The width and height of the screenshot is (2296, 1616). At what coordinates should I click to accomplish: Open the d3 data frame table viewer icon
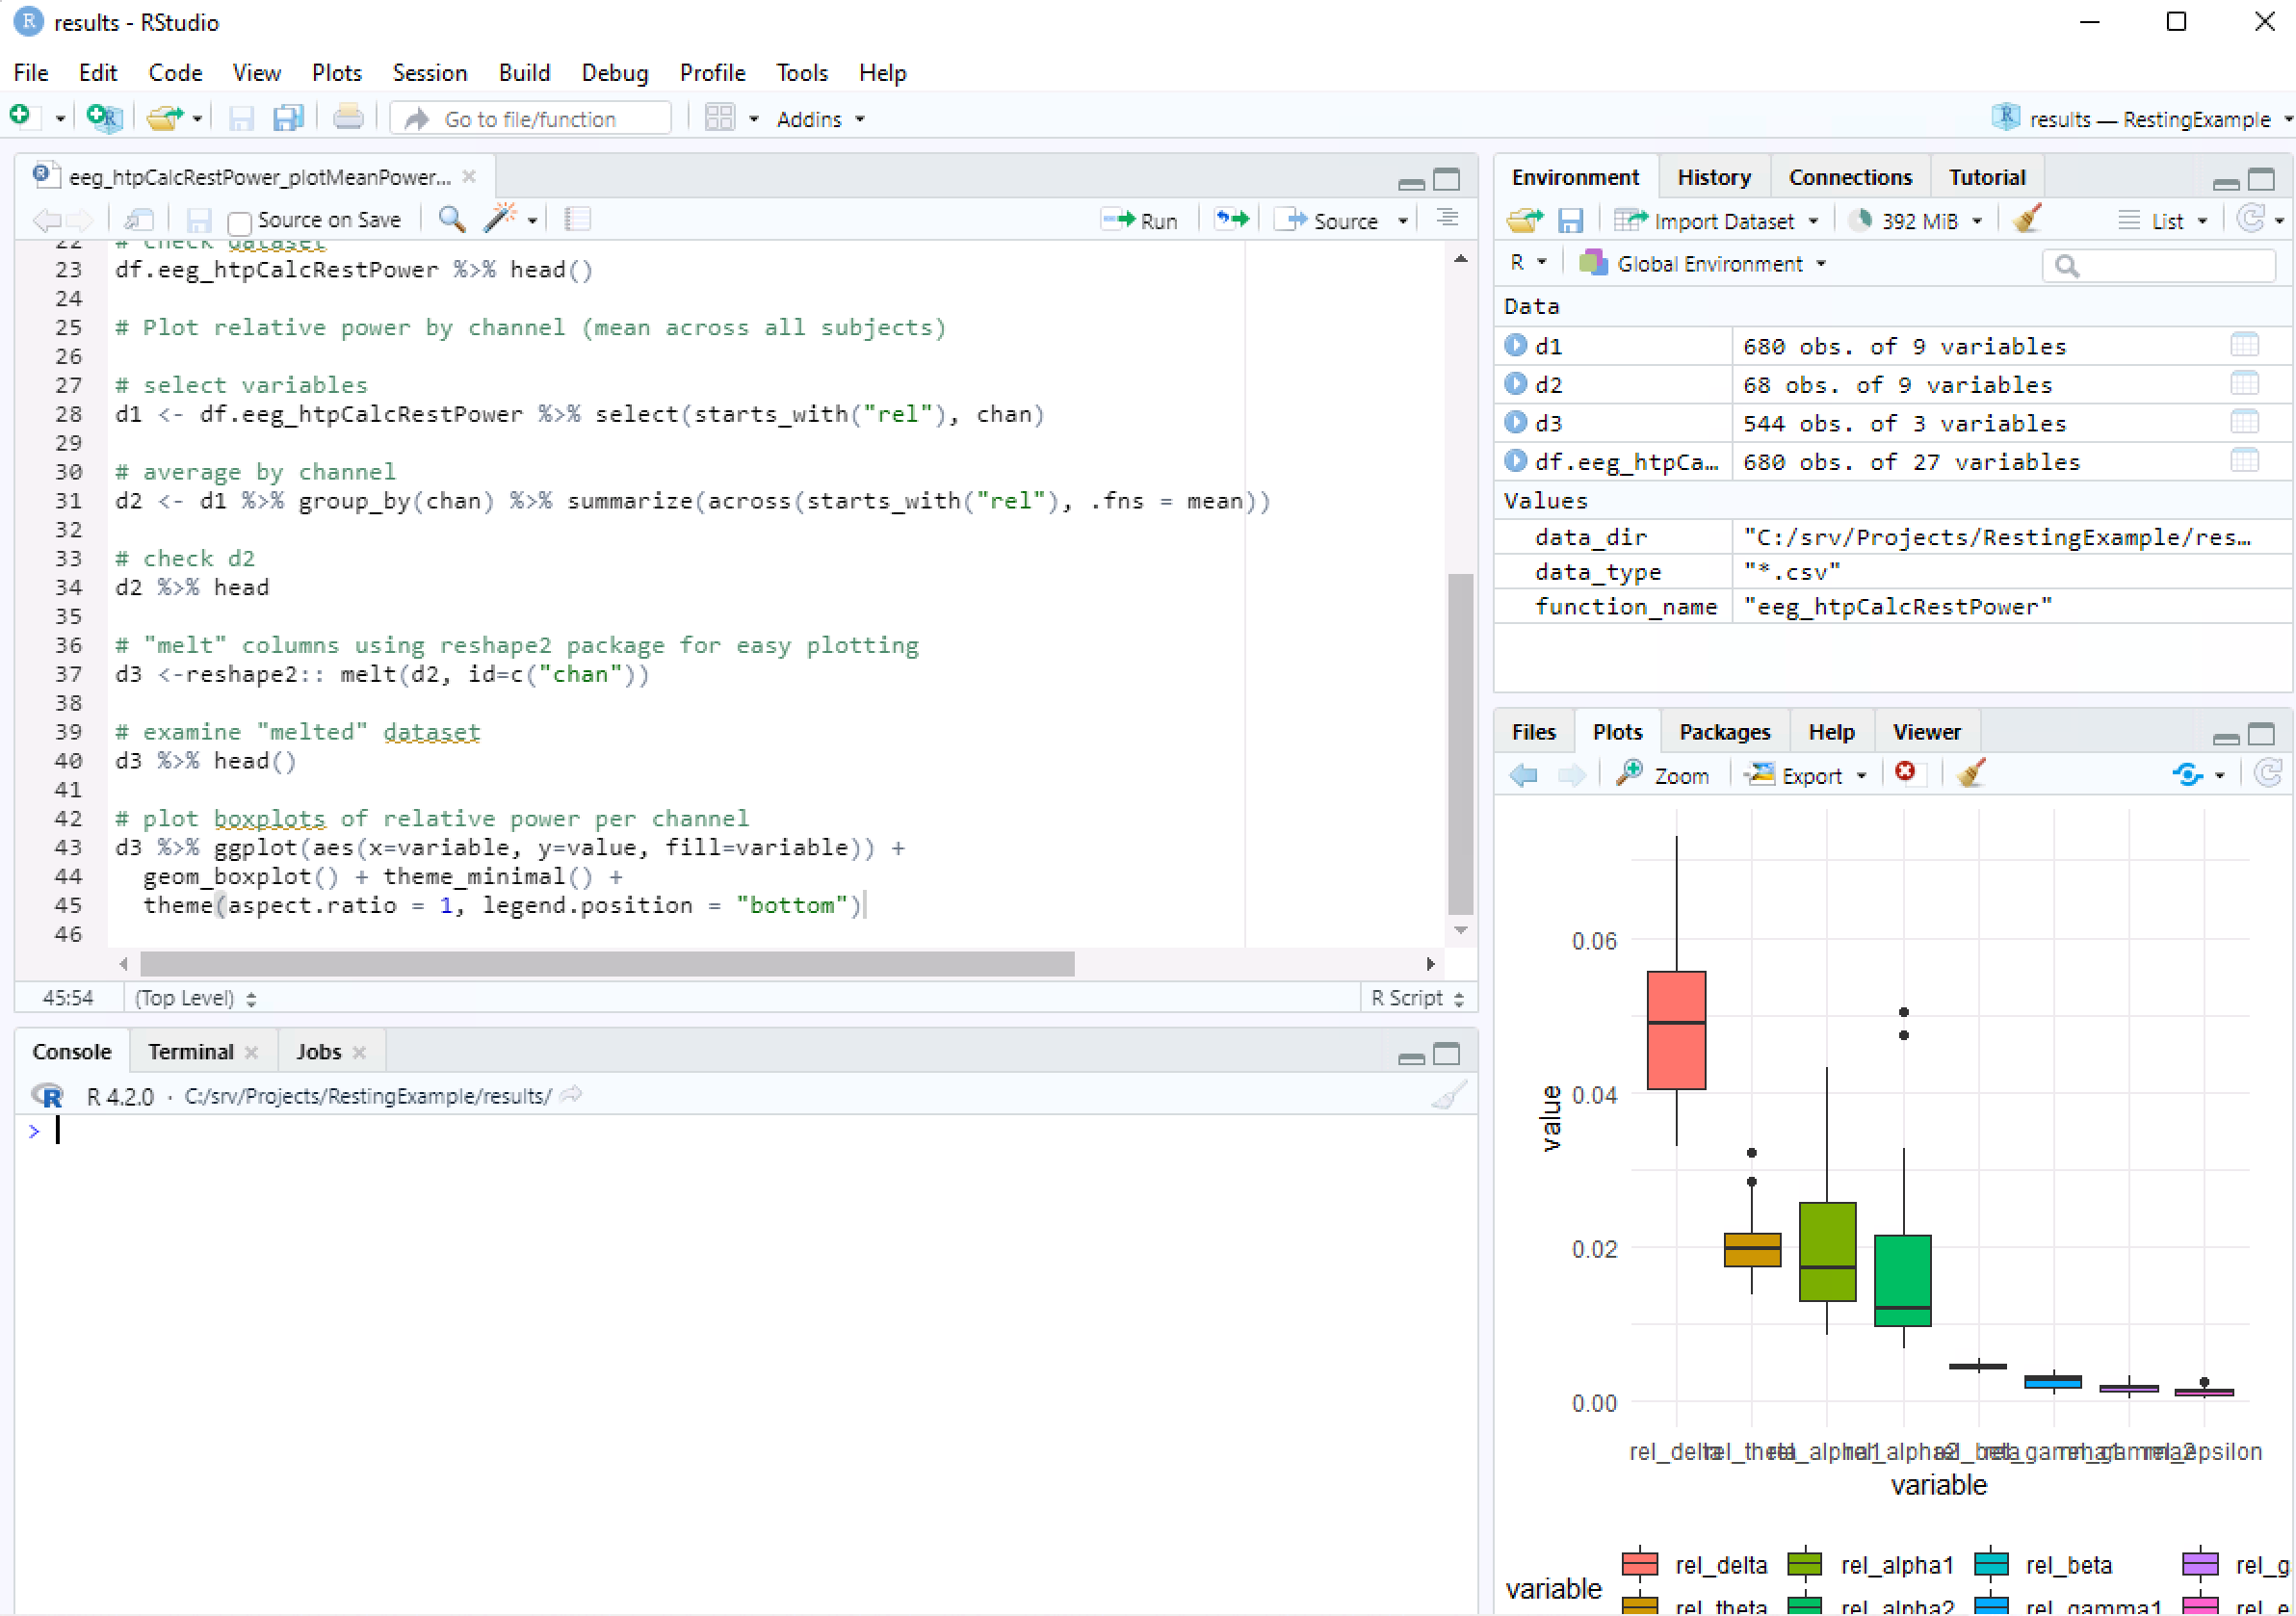pyautogui.click(x=2244, y=423)
